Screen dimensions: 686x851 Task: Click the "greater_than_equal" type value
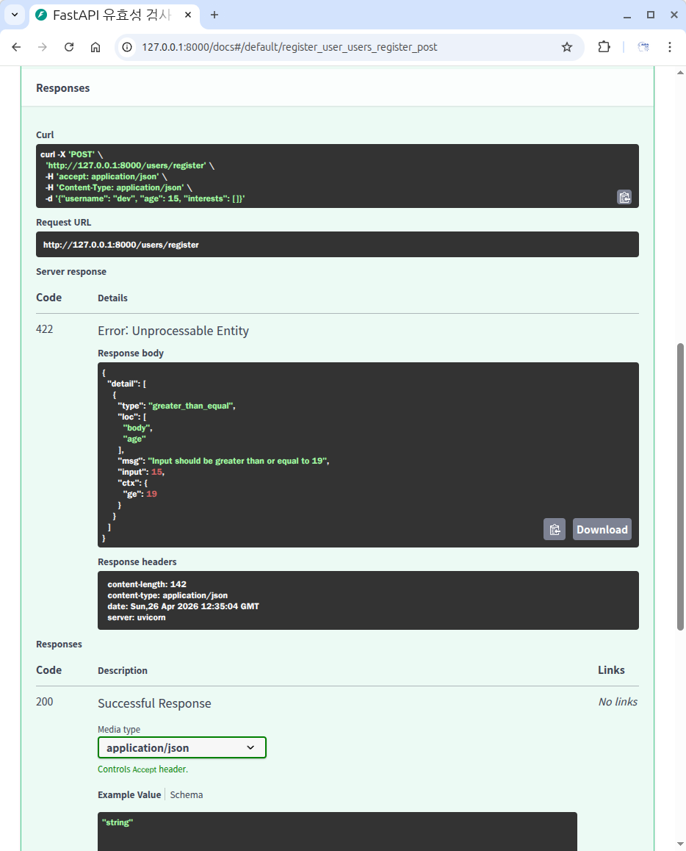(x=191, y=406)
